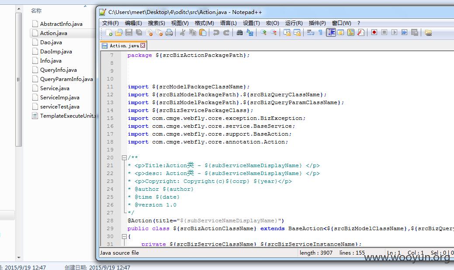Close current document via the Close toolbar icon
Viewport: 454px width, 270px height.
tap(149, 32)
